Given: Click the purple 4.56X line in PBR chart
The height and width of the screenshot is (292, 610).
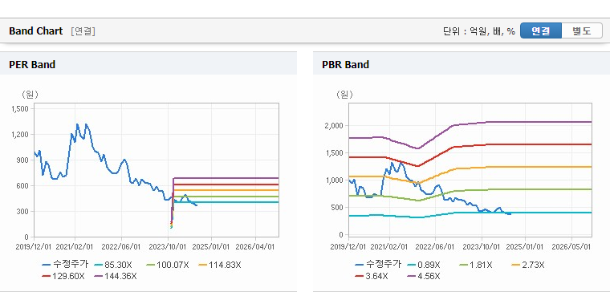Looking at the screenshot, I should pos(506,122).
